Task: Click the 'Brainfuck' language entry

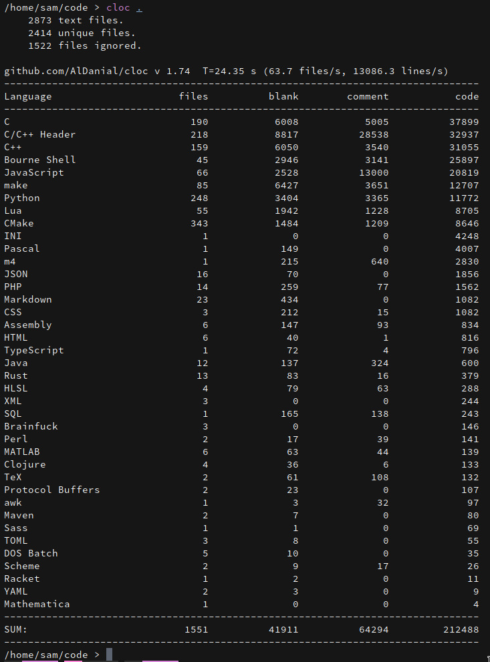Action: 31,426
